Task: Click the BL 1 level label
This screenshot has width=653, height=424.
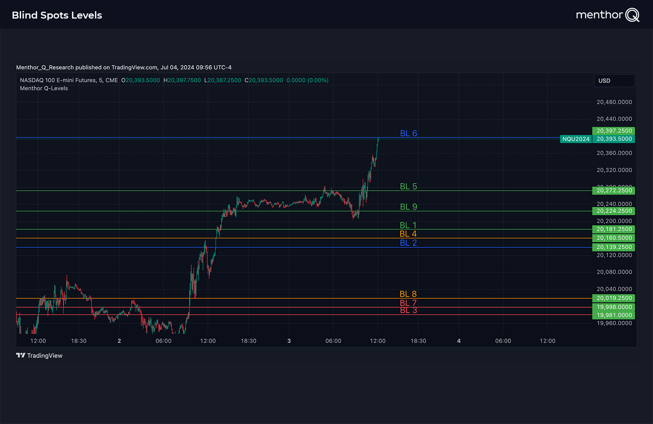Action: (x=408, y=225)
